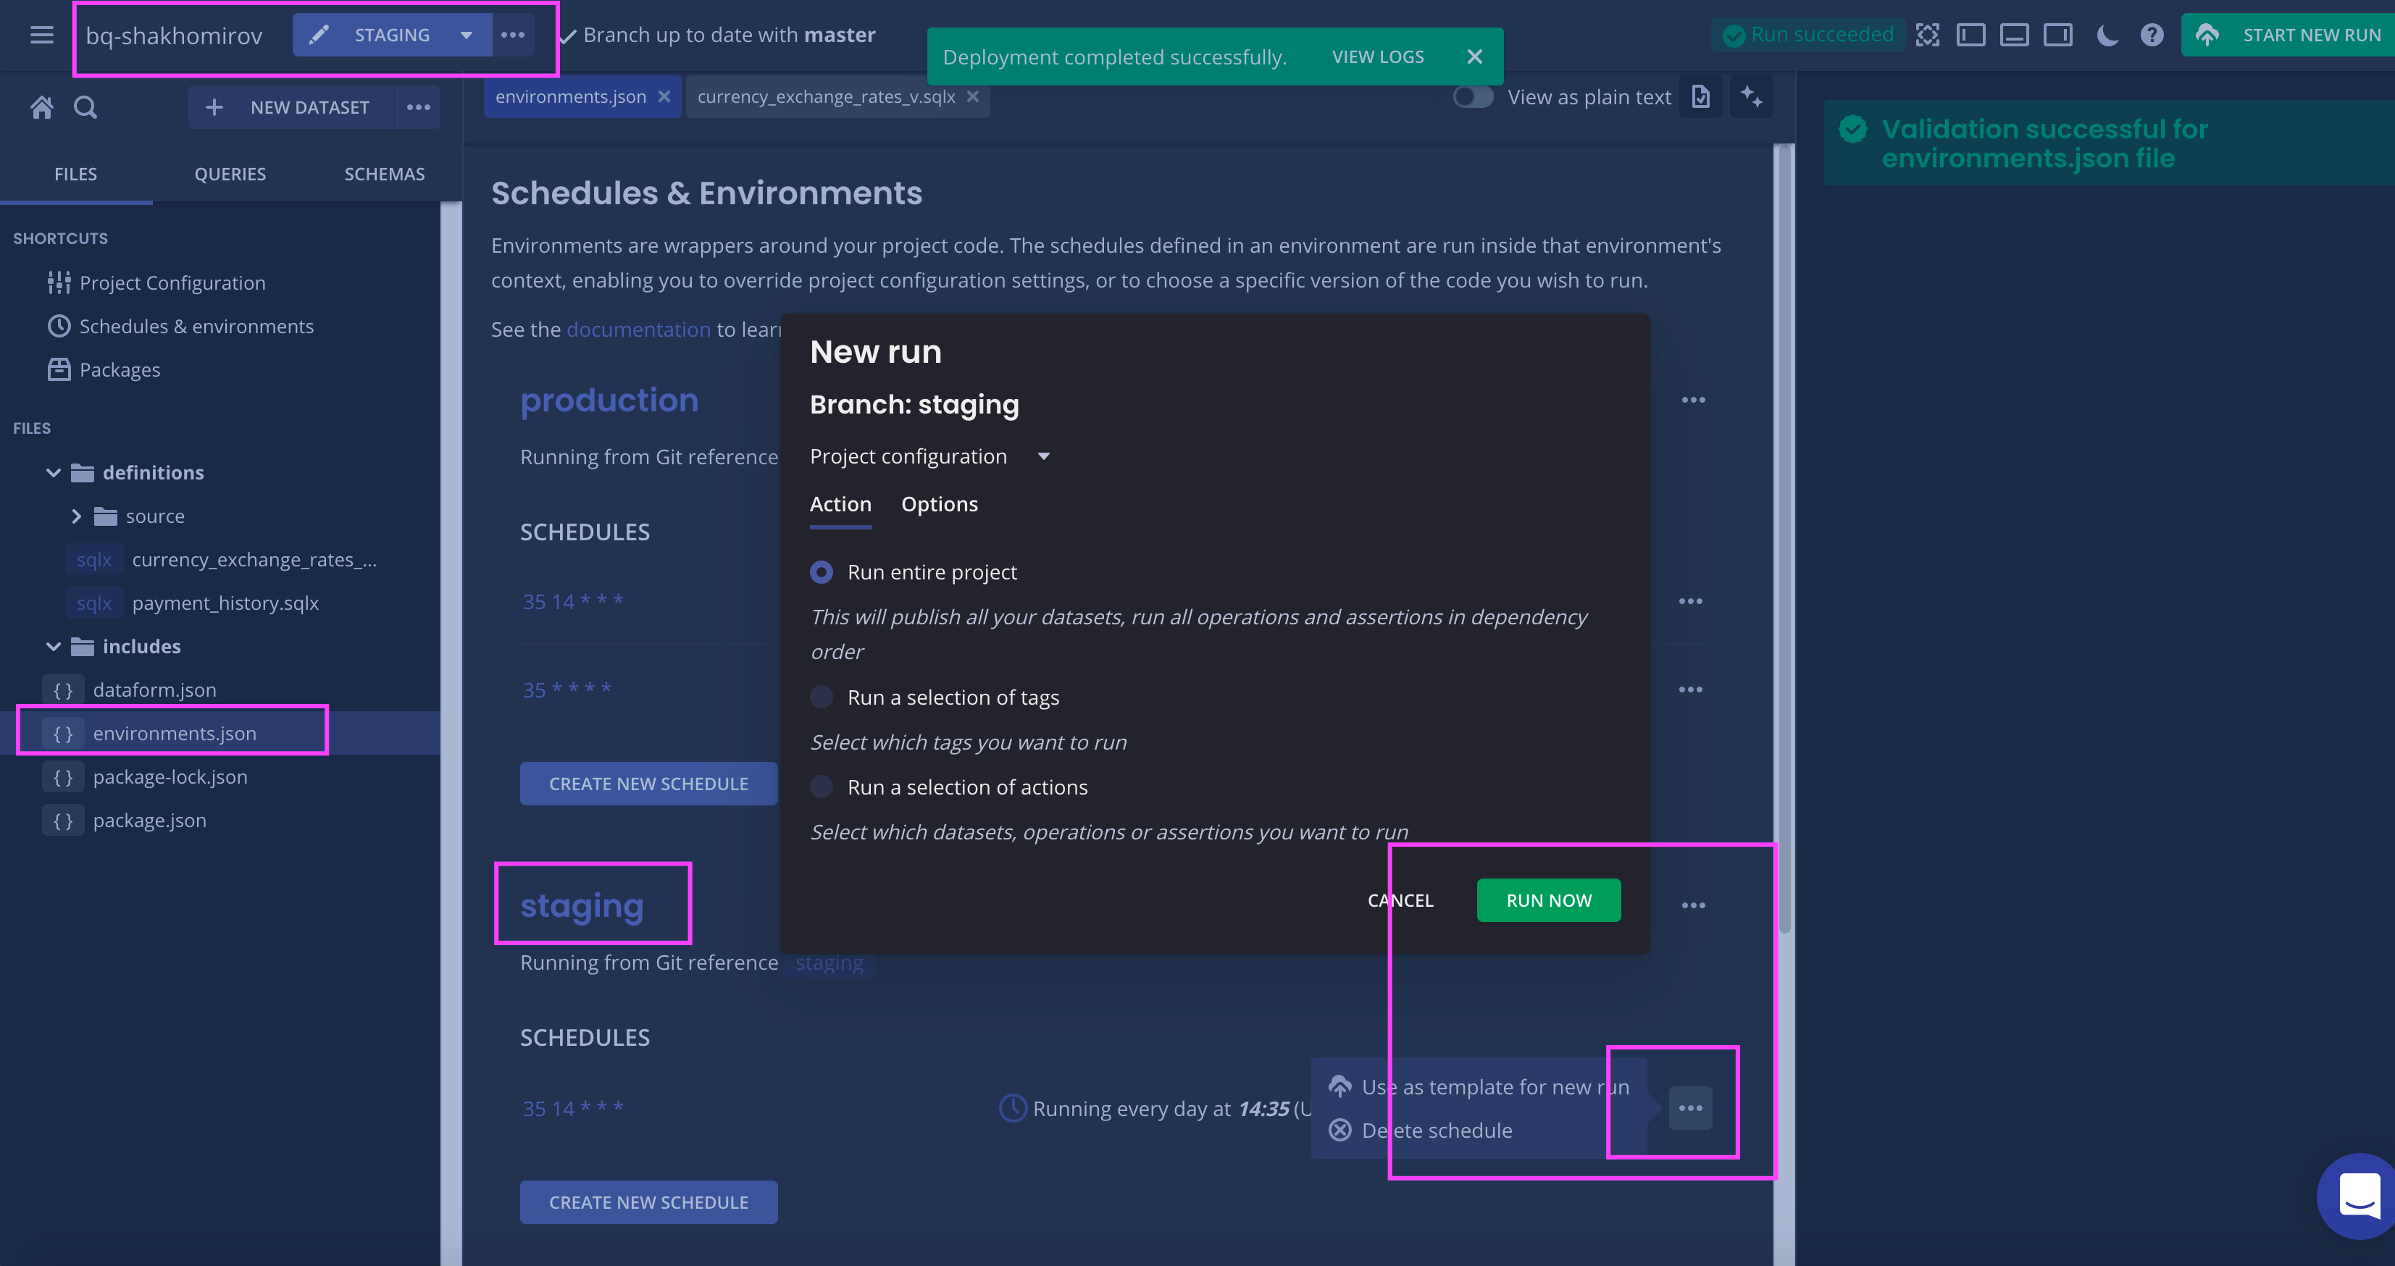Image resolution: width=2395 pixels, height=1266 pixels.
Task: Open the search magnifier icon
Action: [x=85, y=107]
